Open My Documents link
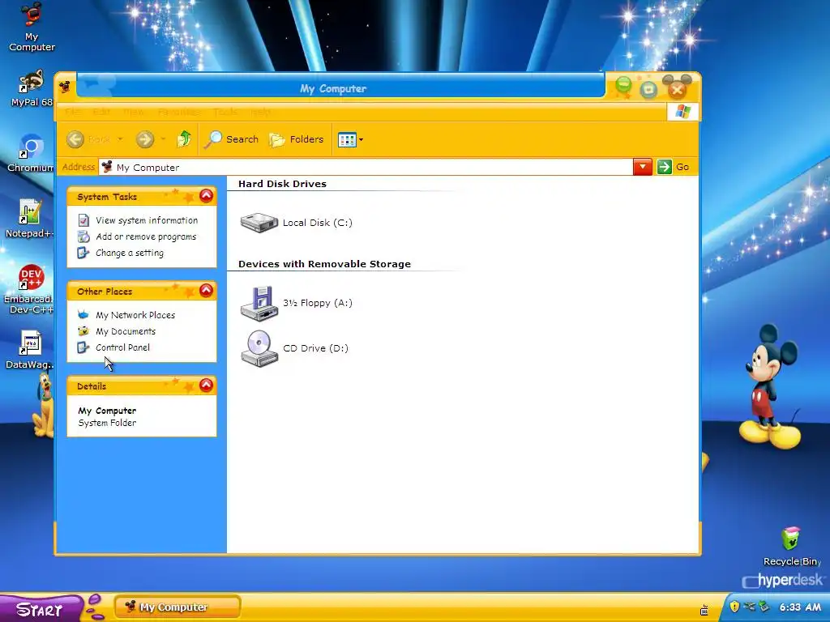Image resolution: width=830 pixels, height=622 pixels. (126, 331)
